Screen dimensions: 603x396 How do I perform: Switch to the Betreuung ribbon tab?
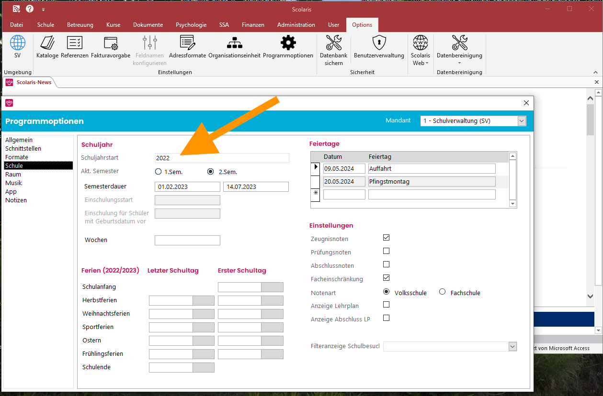coord(80,25)
